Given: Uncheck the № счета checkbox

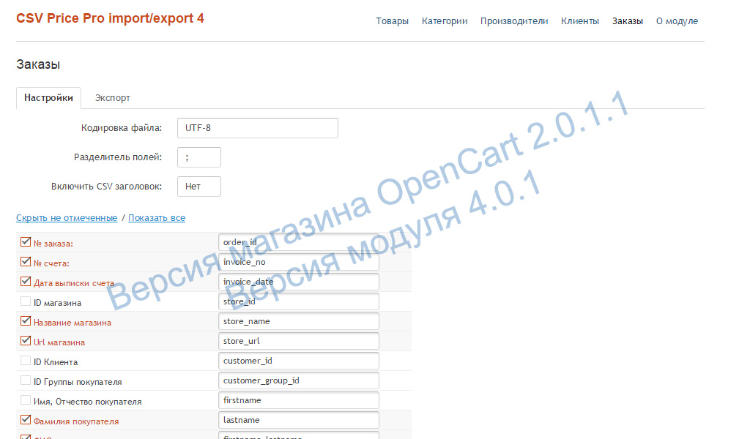Looking at the screenshot, I should 26,262.
